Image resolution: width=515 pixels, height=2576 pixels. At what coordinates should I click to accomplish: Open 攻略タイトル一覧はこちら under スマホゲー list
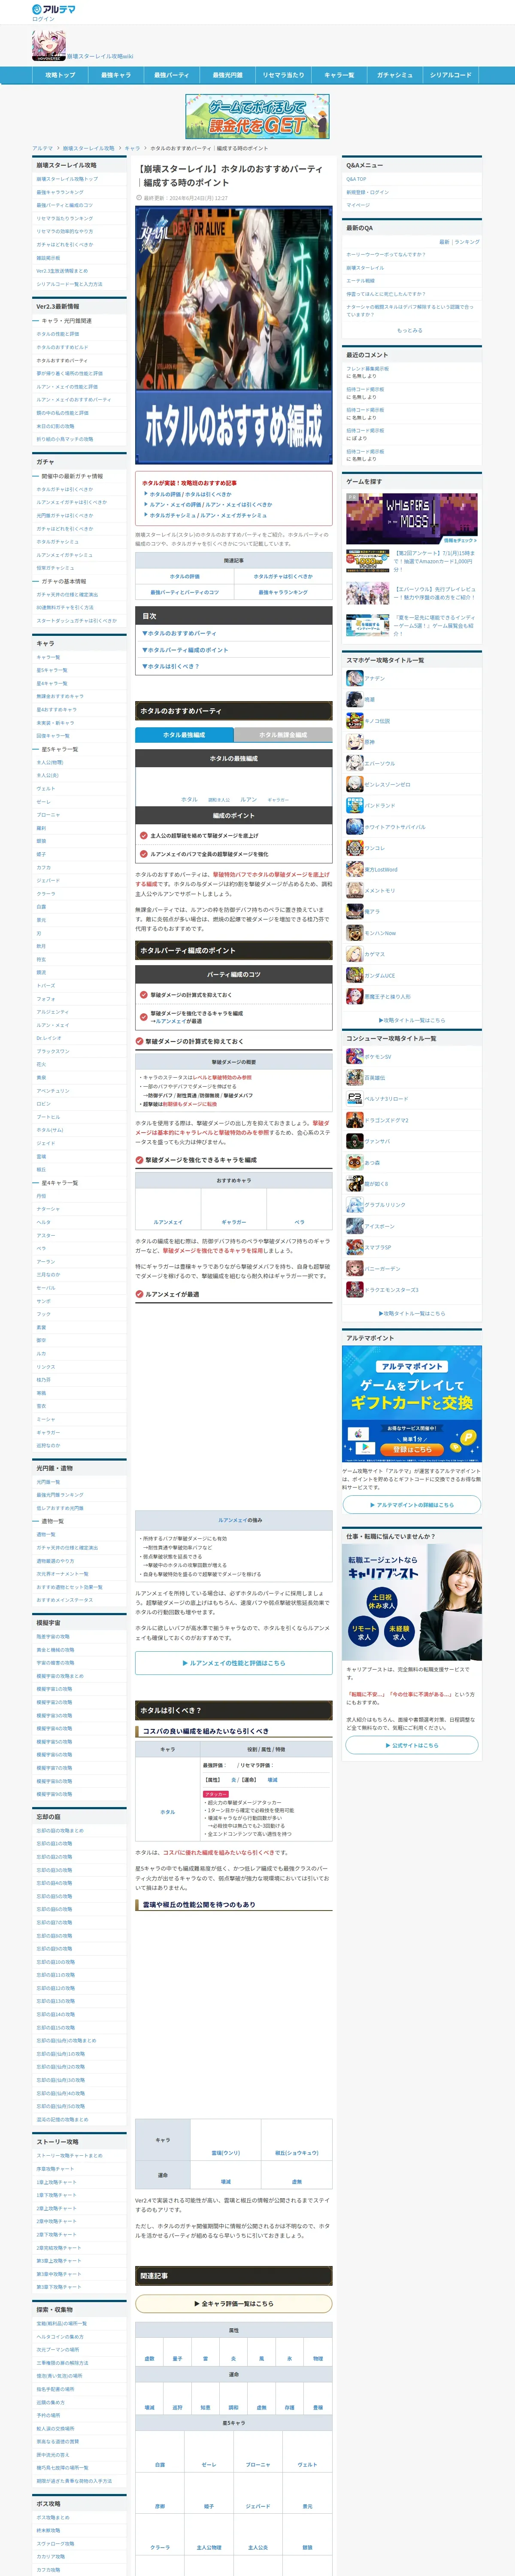click(411, 1020)
